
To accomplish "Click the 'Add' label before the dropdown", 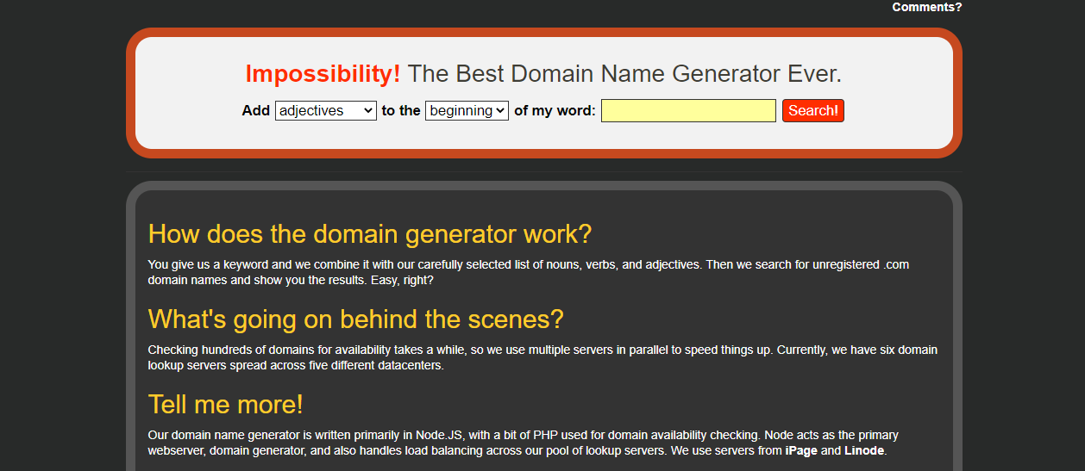I will (x=256, y=110).
